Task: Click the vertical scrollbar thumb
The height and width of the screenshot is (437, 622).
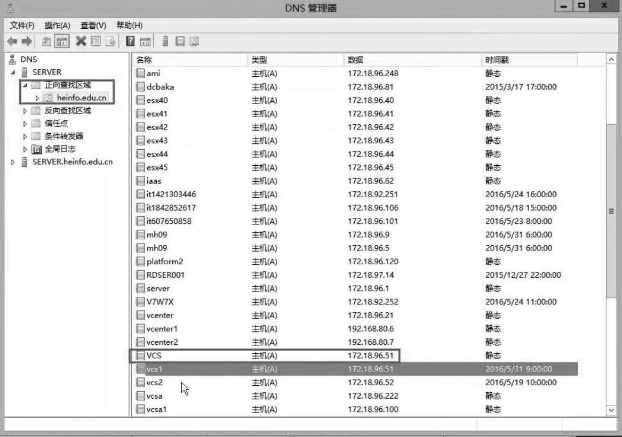Action: (611, 211)
